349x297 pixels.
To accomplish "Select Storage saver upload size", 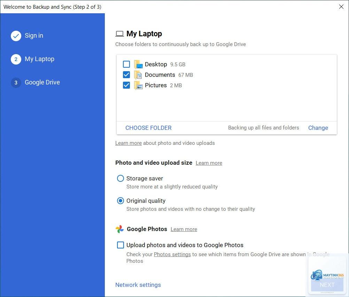I will click(121, 178).
